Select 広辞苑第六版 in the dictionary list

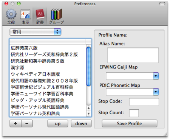tap(48, 48)
